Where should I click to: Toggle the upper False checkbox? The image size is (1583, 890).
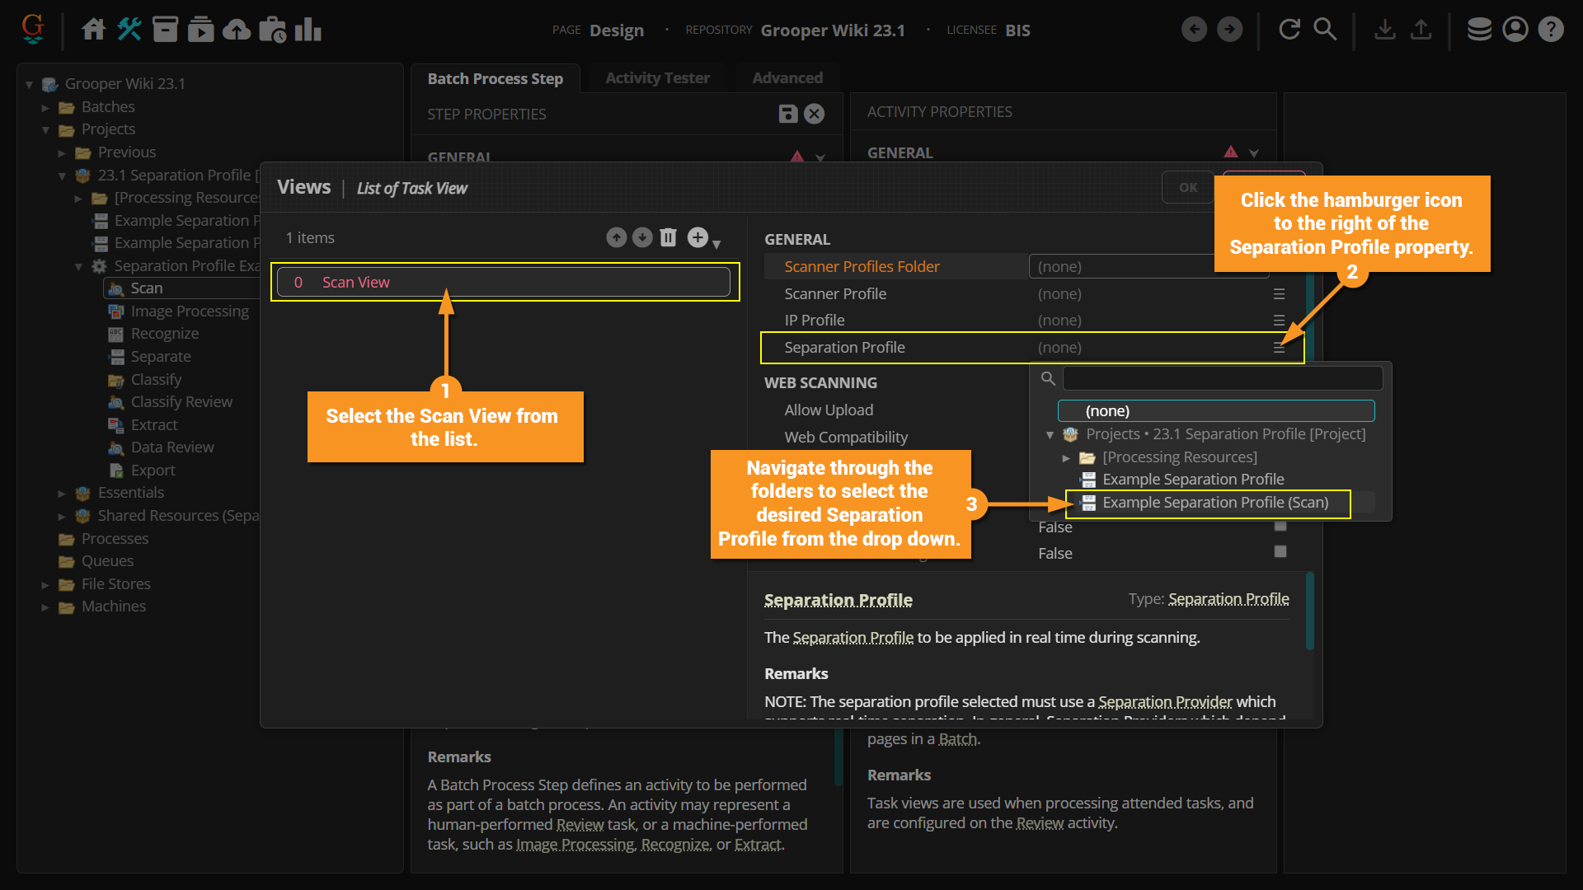[x=1280, y=527]
